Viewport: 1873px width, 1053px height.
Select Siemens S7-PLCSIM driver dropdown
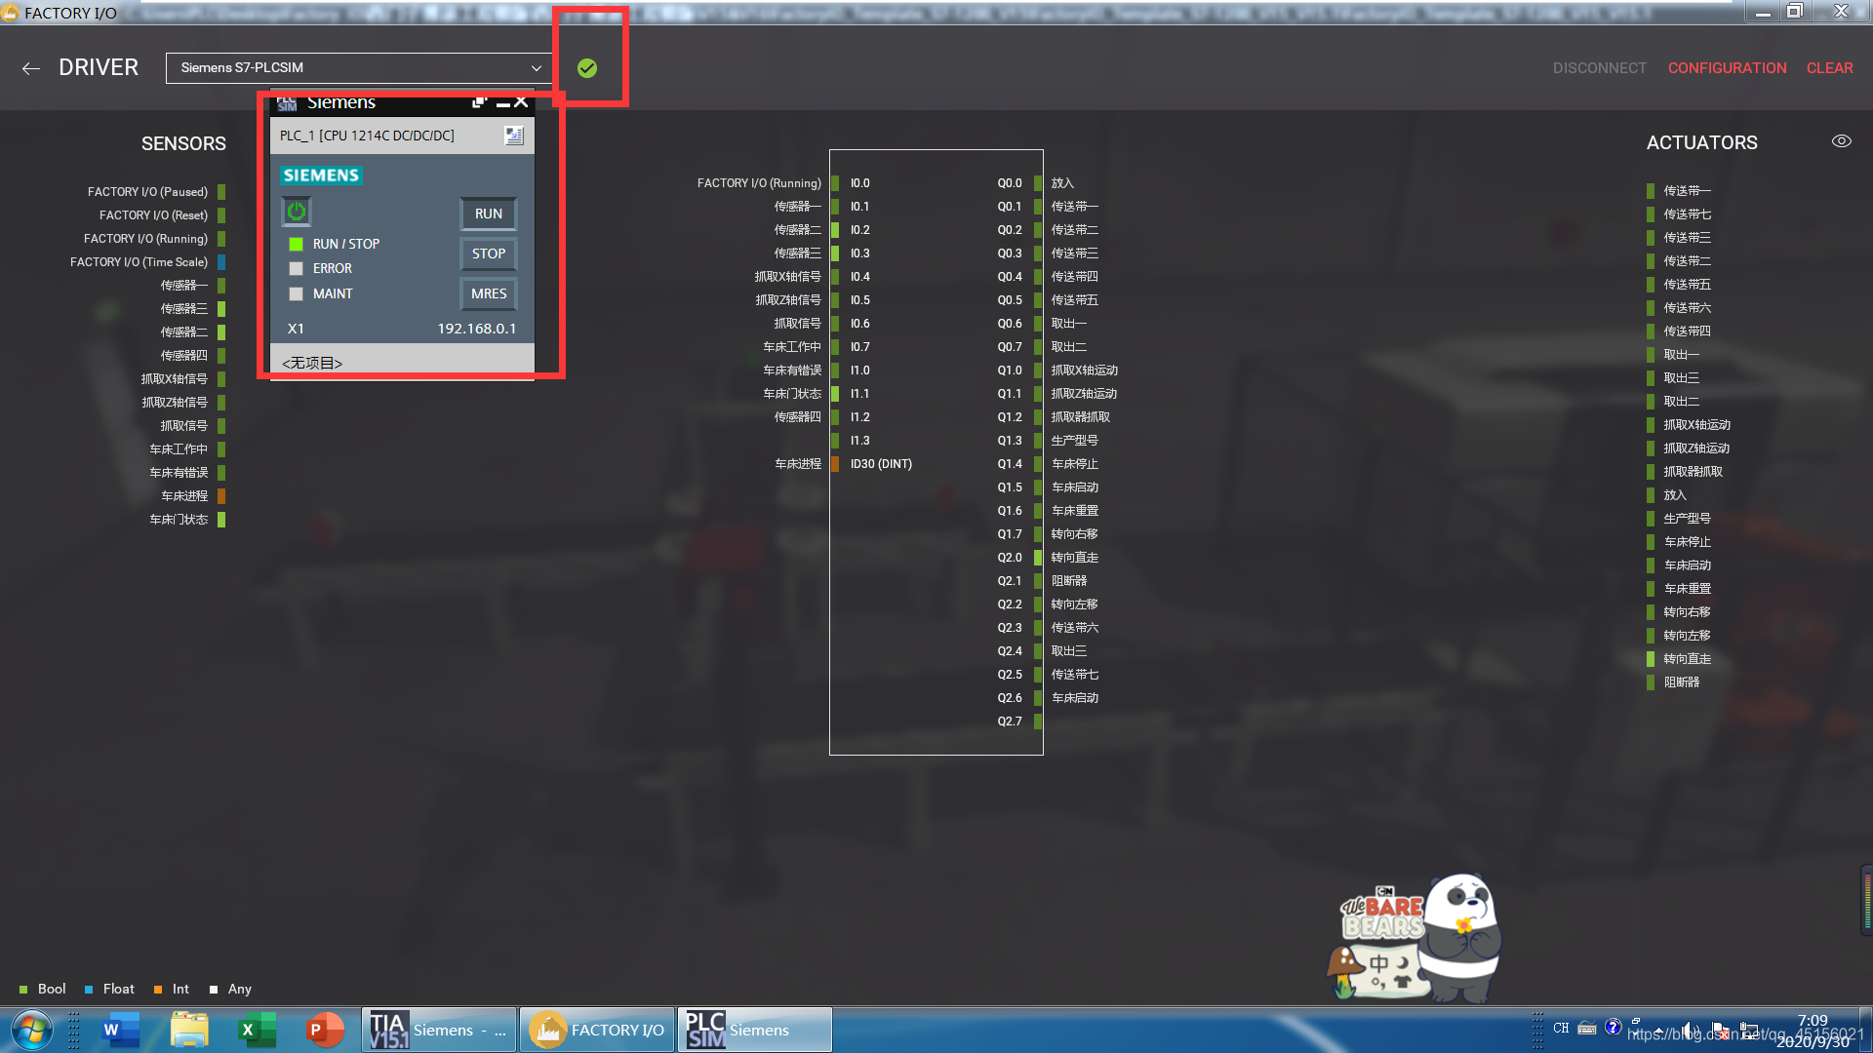click(x=358, y=67)
